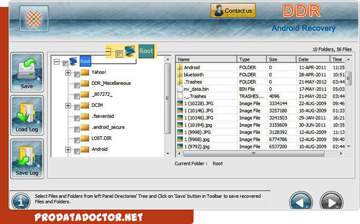Select the 1 (9968).jpg file name

pos(197,139)
